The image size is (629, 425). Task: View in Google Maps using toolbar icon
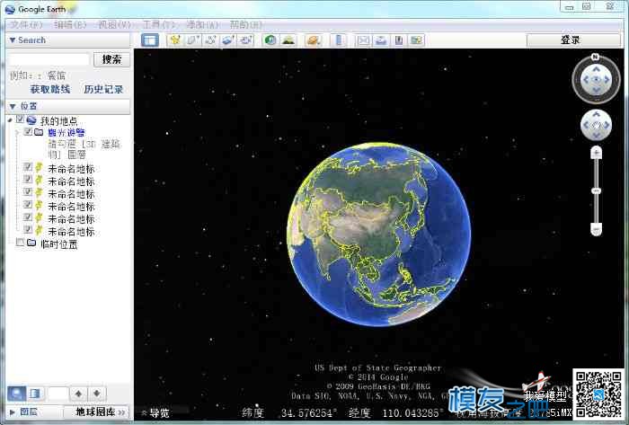point(416,40)
